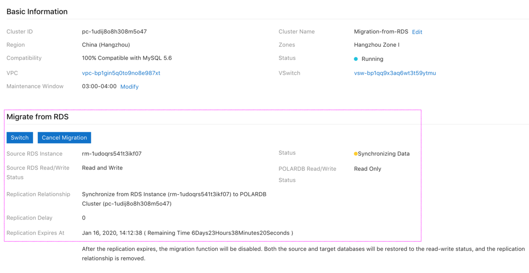Click the Migrate from RDS heading
The height and width of the screenshot is (273, 529).
[37, 117]
